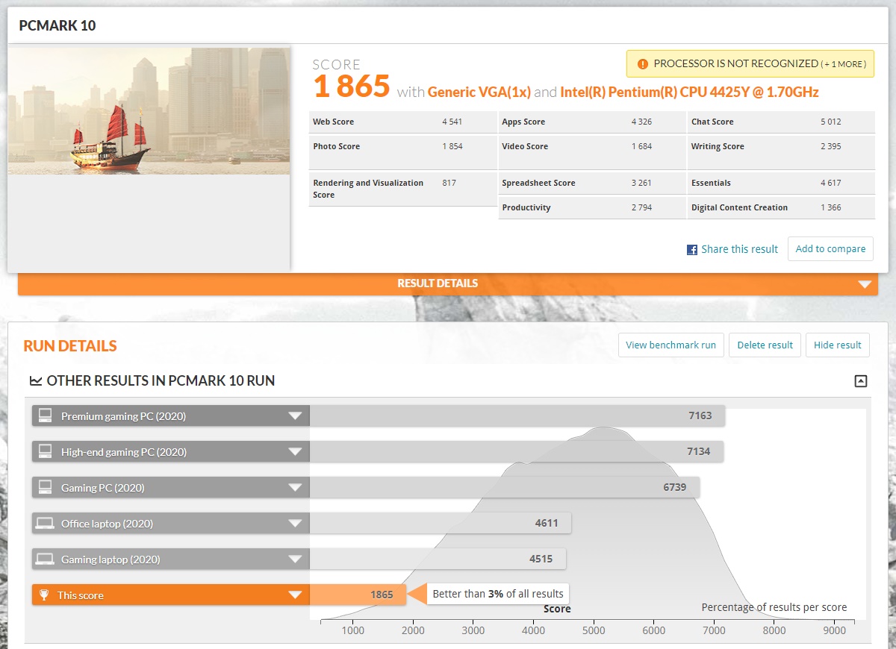Viewport: 896px width, 649px height.
Task: Click View benchmark run button
Action: point(671,345)
